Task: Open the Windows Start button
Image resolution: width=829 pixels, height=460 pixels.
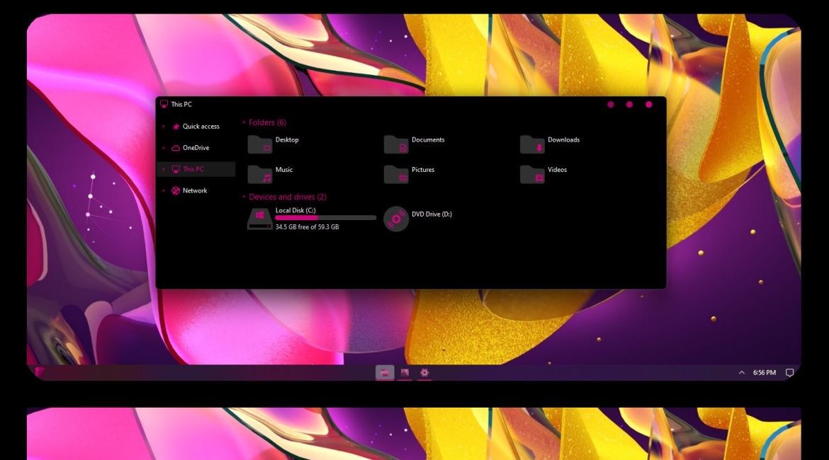Action: (x=39, y=372)
